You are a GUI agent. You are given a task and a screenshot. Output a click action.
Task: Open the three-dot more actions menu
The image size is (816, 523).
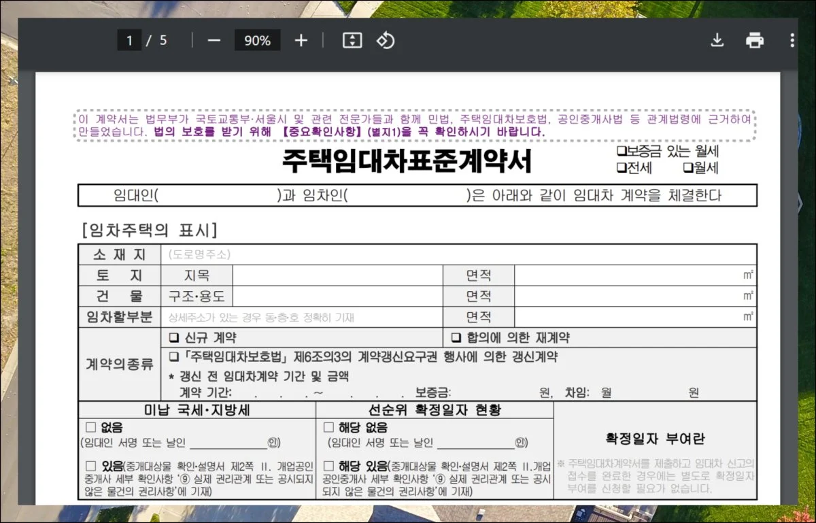792,41
